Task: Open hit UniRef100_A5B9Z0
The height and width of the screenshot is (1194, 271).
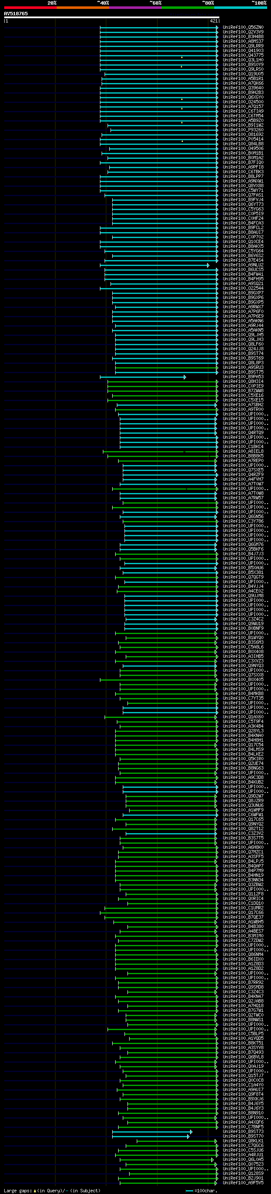Action: coord(243,121)
